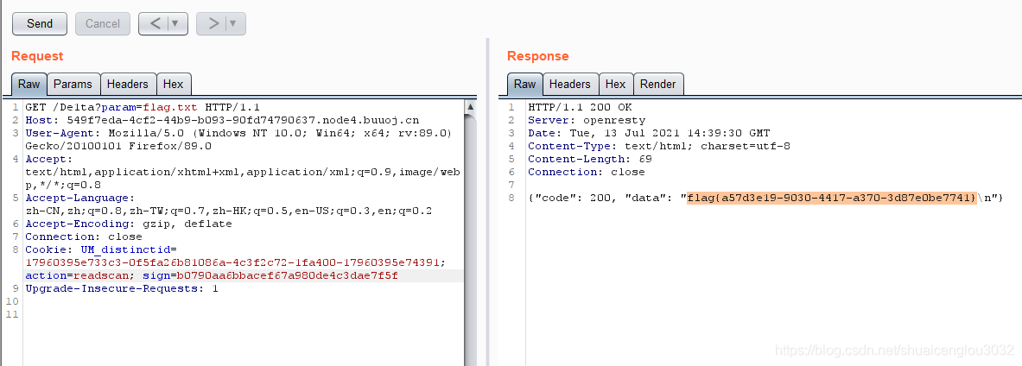Click the action=readscan cookie text
1022x366 pixels.
(x=78, y=275)
